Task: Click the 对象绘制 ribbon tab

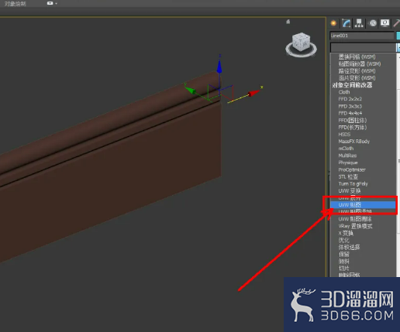Action: 16,4
